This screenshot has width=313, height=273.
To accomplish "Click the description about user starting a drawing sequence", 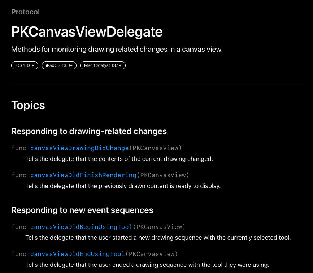I will pyautogui.click(x=158, y=238).
